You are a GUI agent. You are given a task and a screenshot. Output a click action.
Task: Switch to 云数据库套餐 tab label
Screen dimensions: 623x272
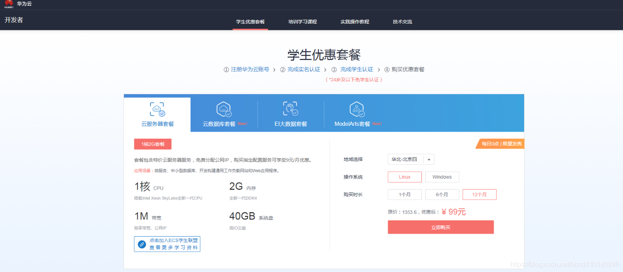click(x=219, y=124)
